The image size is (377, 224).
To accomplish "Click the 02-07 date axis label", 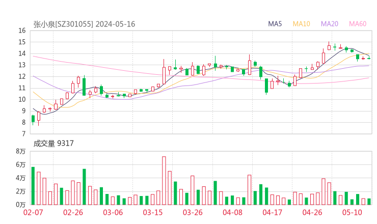I will coord(33,212).
